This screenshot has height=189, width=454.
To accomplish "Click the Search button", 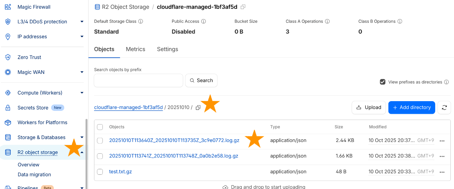I will (201, 80).
